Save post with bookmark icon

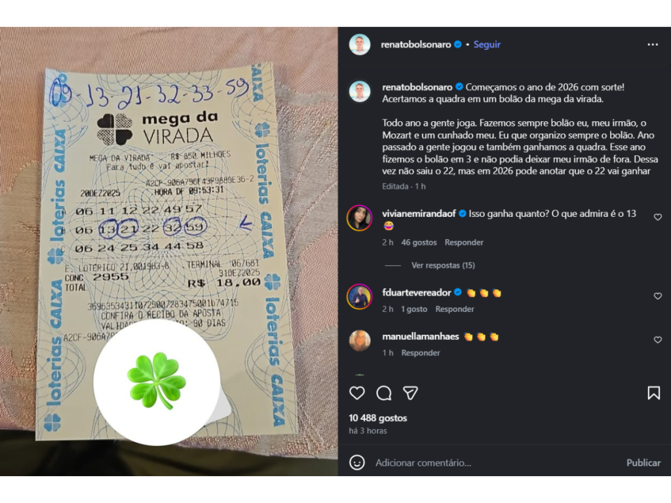coord(653,393)
